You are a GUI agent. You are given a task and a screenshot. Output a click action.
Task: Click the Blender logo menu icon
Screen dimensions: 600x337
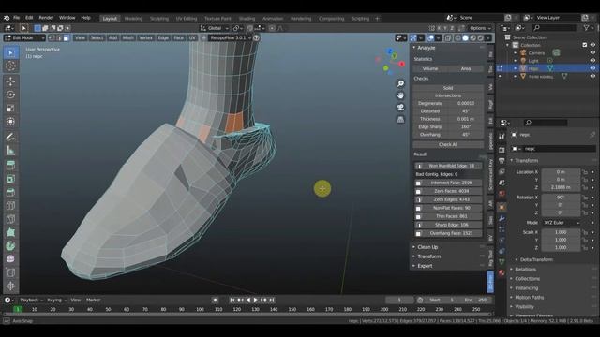[x=7, y=18]
